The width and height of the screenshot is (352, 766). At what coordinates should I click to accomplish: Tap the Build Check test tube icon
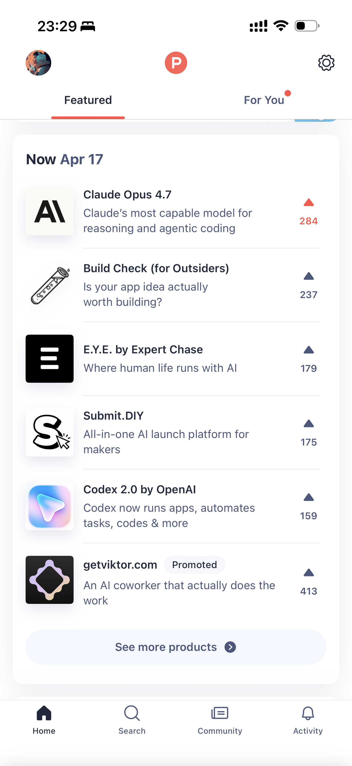50,285
